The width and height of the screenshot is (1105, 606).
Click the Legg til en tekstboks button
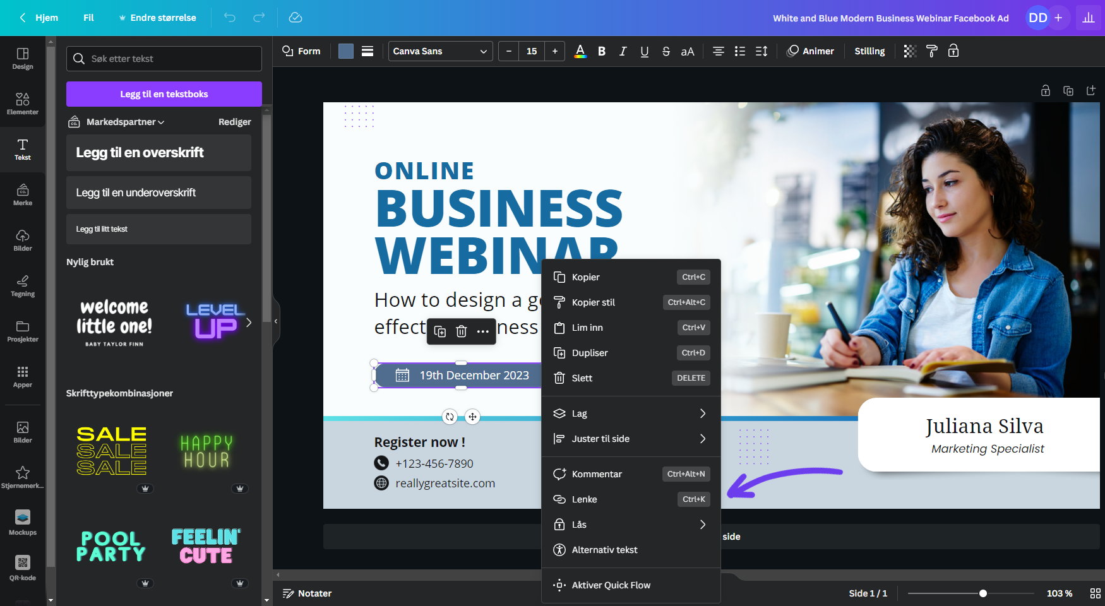tap(164, 94)
